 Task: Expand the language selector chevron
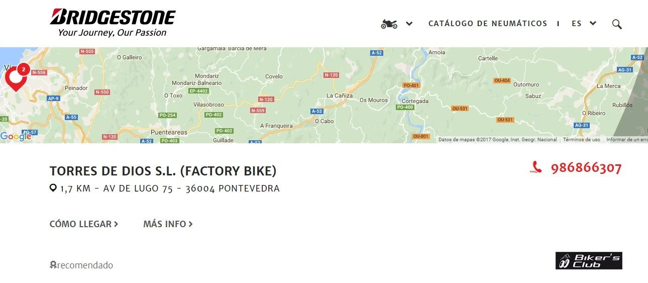[x=593, y=23]
